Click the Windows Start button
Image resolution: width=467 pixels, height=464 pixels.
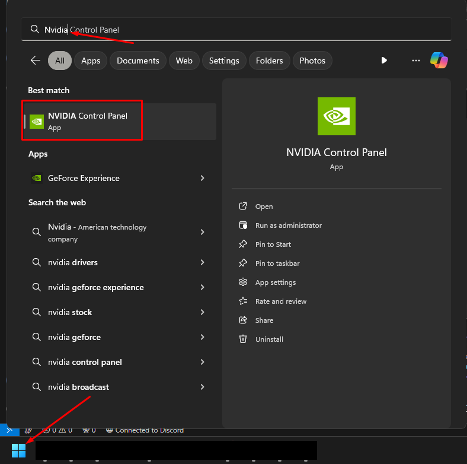point(18,450)
